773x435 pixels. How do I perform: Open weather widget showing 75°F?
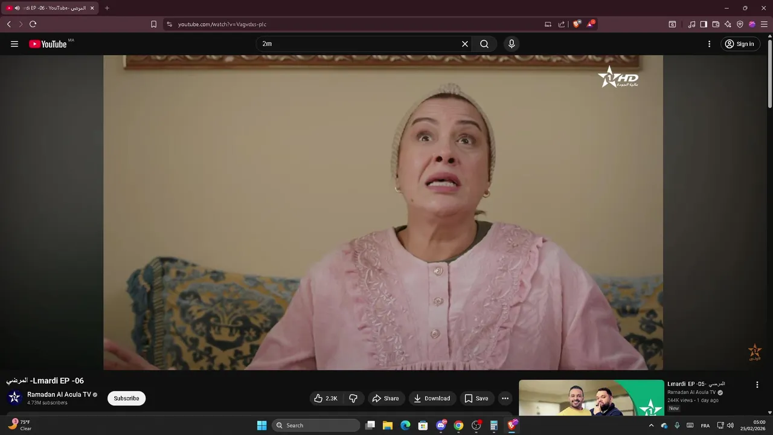[20, 425]
